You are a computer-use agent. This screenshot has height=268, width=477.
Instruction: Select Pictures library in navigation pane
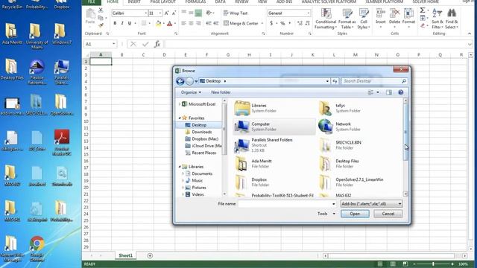pos(199,188)
